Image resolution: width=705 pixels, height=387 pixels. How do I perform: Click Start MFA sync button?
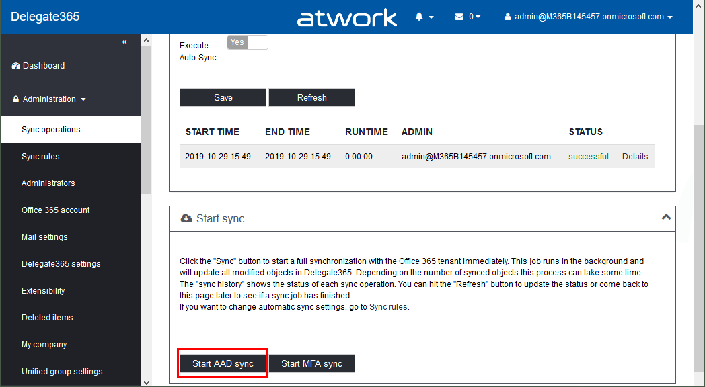click(x=311, y=363)
